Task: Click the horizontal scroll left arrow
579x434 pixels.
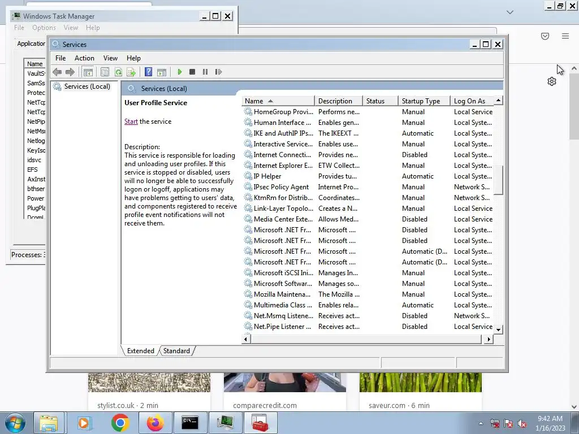Action: (247, 339)
